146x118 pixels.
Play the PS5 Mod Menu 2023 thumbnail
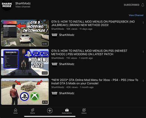[25, 62]
